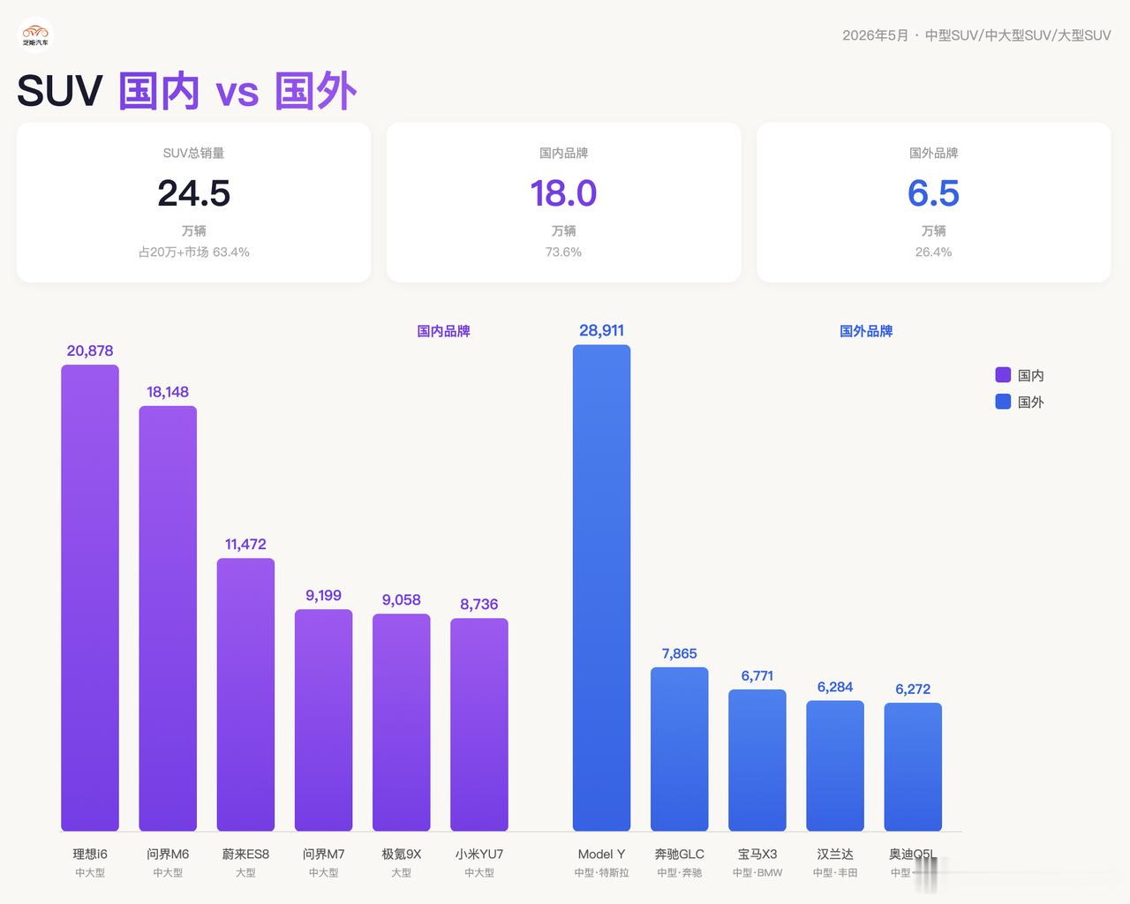Image resolution: width=1130 pixels, height=904 pixels.
Task: Click the 蔚来ES8 axis label
Action: click(x=245, y=854)
